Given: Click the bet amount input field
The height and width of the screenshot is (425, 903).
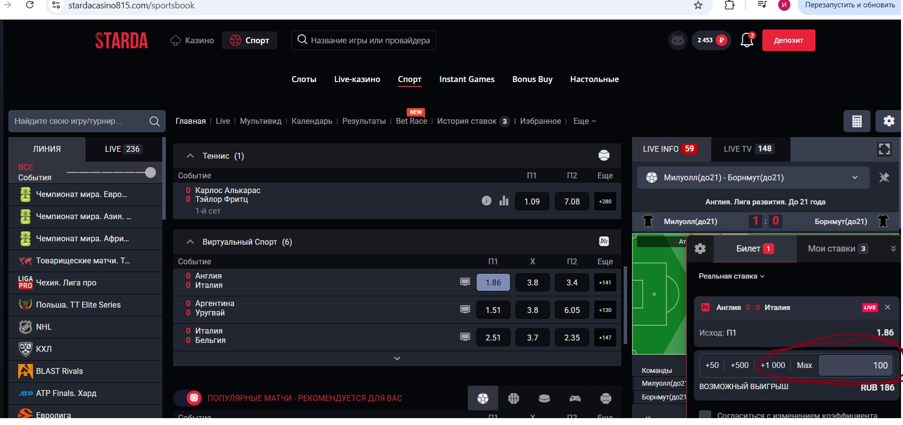Looking at the screenshot, I should (x=855, y=366).
